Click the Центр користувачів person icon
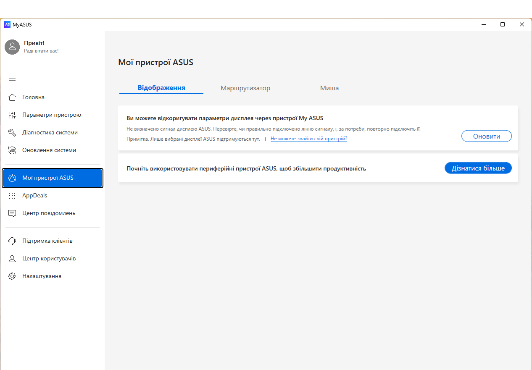Viewport: 532px width, 370px height. pos(12,258)
